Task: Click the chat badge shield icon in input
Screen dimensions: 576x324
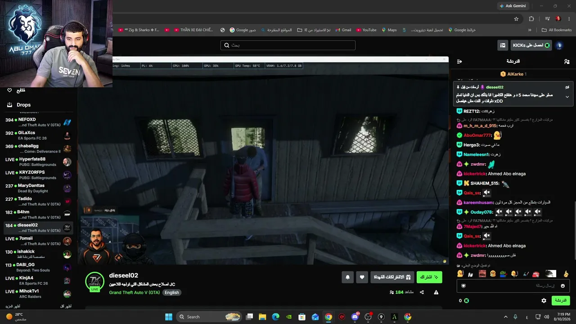Action: (x=463, y=286)
